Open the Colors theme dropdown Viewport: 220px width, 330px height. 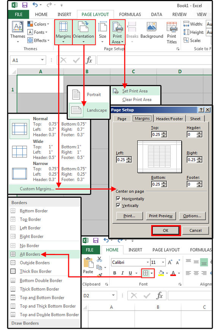point(38,24)
